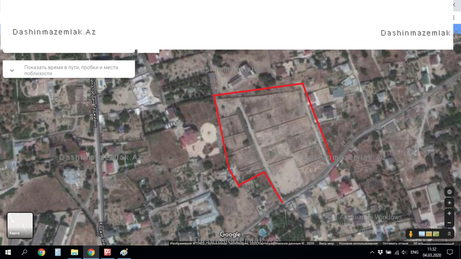Screen dimensions: 461x259
Task: Expand the travel time and traffic panel
Action: 12,70
